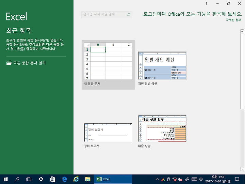Open the Action Center notification icon
The height and width of the screenshot is (184, 245).
tap(237, 179)
